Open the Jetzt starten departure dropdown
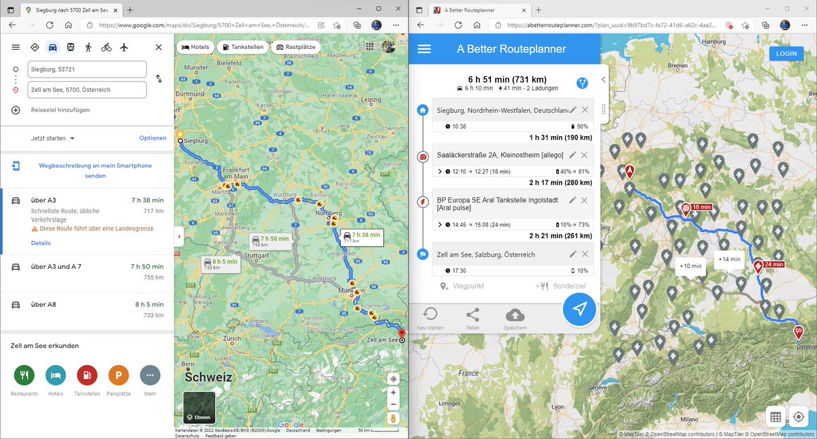This screenshot has width=817, height=439. [52, 138]
